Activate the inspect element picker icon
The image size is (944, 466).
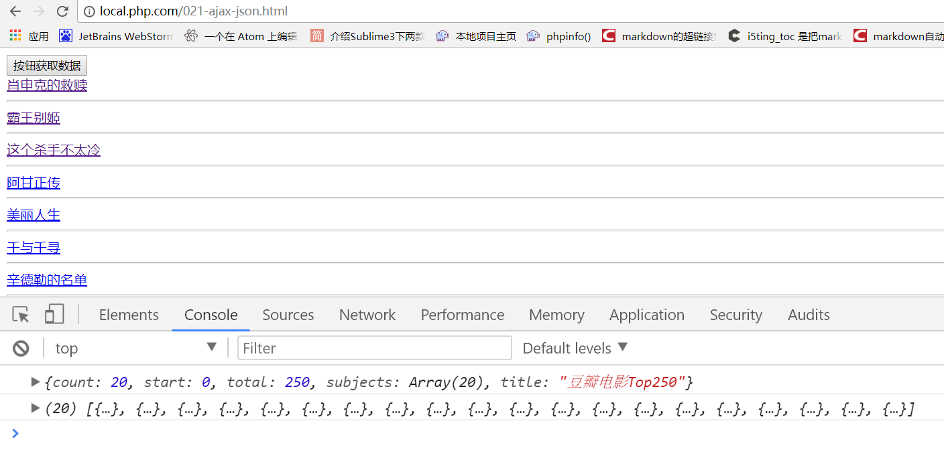pyautogui.click(x=21, y=315)
